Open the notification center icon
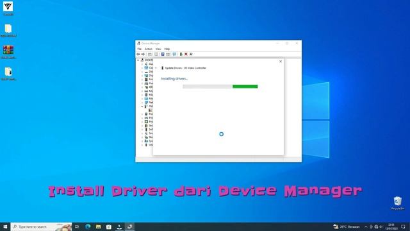The width and height of the screenshot is (410, 231). coord(403,227)
